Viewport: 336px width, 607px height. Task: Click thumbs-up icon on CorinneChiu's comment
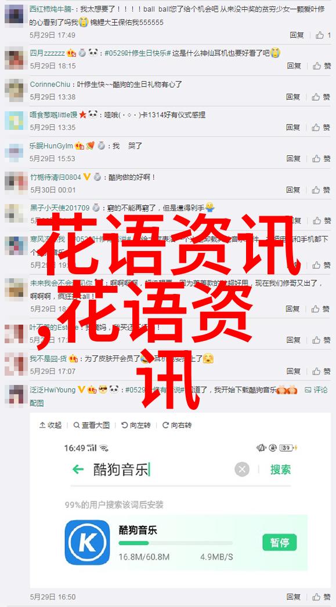pyautogui.click(x=316, y=97)
